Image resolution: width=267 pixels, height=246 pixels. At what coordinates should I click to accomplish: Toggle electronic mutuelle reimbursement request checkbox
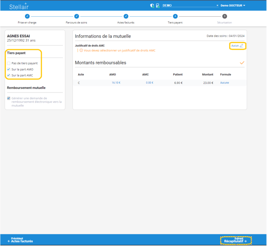coord(9,98)
